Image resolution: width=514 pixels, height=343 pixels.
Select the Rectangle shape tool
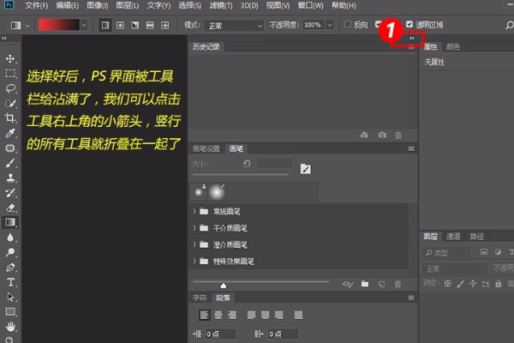(x=10, y=311)
